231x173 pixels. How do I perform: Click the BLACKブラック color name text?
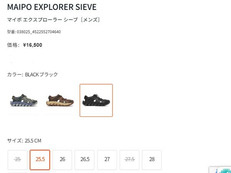click(x=42, y=74)
